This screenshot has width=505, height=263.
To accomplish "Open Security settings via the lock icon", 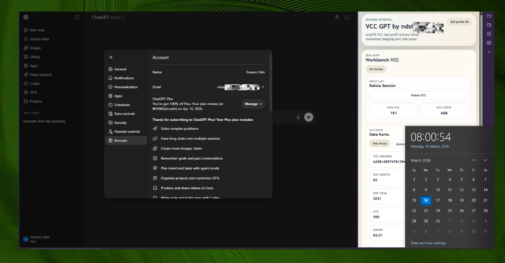I will coord(111,123).
